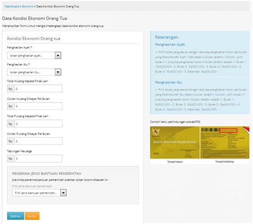
Task: Click the 'Tampak depan' caption
Action: (x=175, y=162)
